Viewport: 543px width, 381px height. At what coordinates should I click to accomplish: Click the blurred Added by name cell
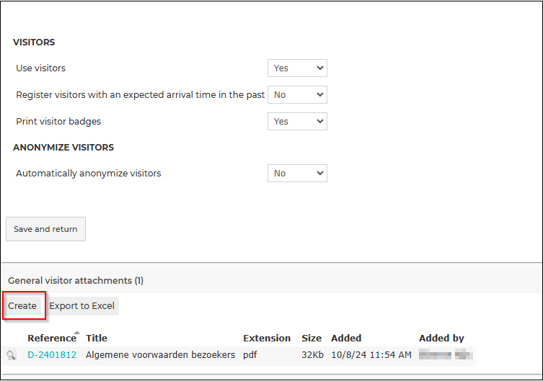coord(446,355)
